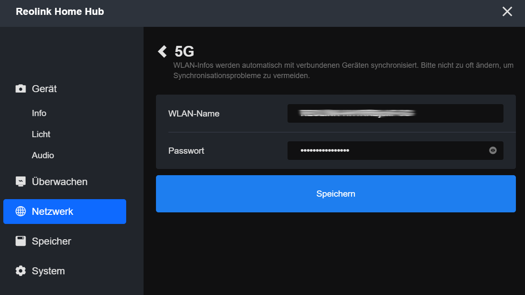Click the gear icon beside System
This screenshot has width=525, height=295.
click(x=21, y=271)
